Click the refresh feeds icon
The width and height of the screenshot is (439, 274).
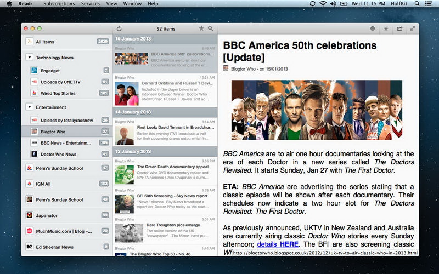pos(119,28)
